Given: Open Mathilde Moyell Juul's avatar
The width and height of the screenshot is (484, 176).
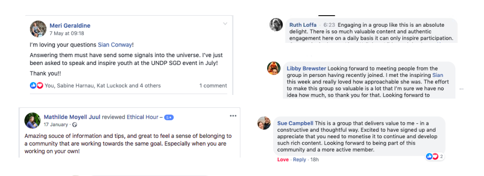Looking at the screenshot, I should 32,120.
